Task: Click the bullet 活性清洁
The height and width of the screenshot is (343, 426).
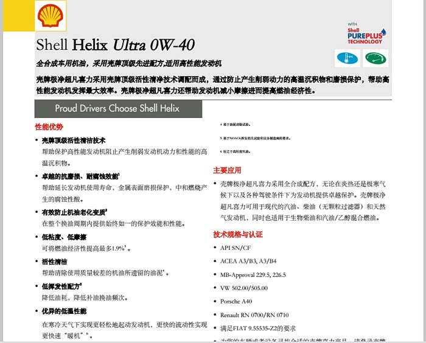Action: tap(54, 262)
